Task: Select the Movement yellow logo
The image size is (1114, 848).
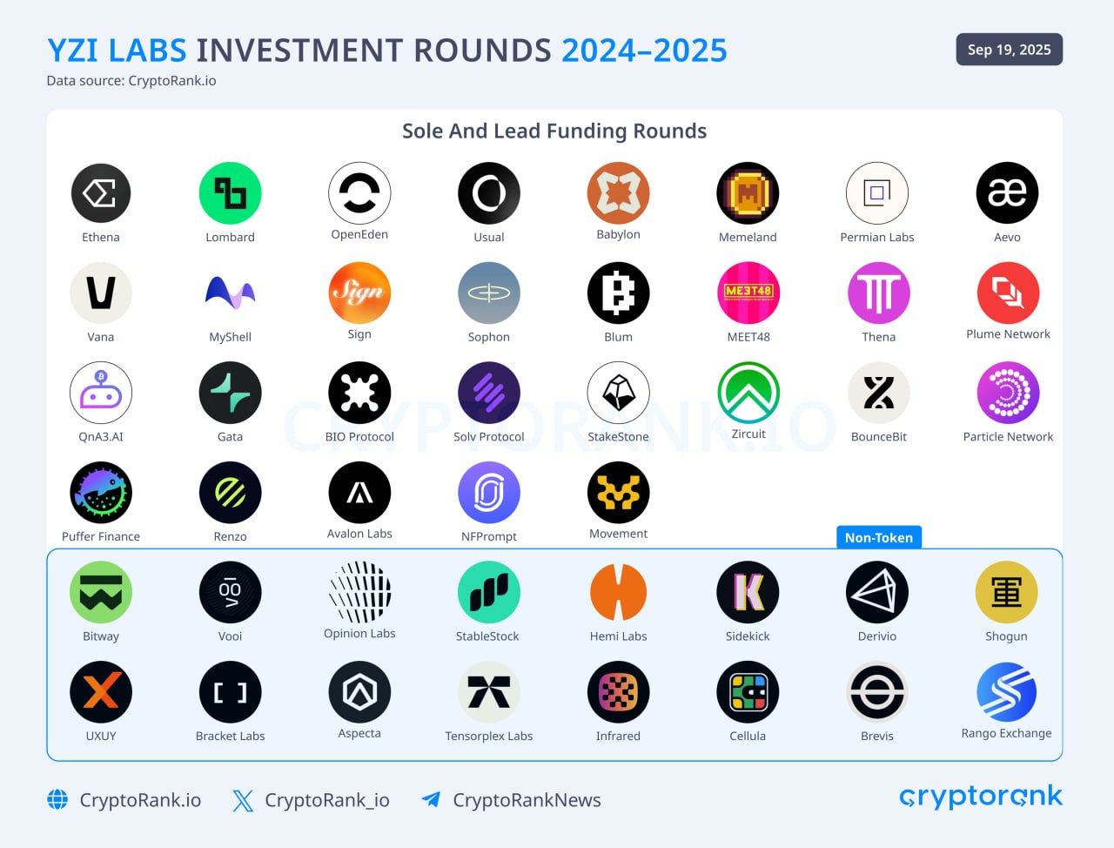Action: pyautogui.click(x=619, y=493)
